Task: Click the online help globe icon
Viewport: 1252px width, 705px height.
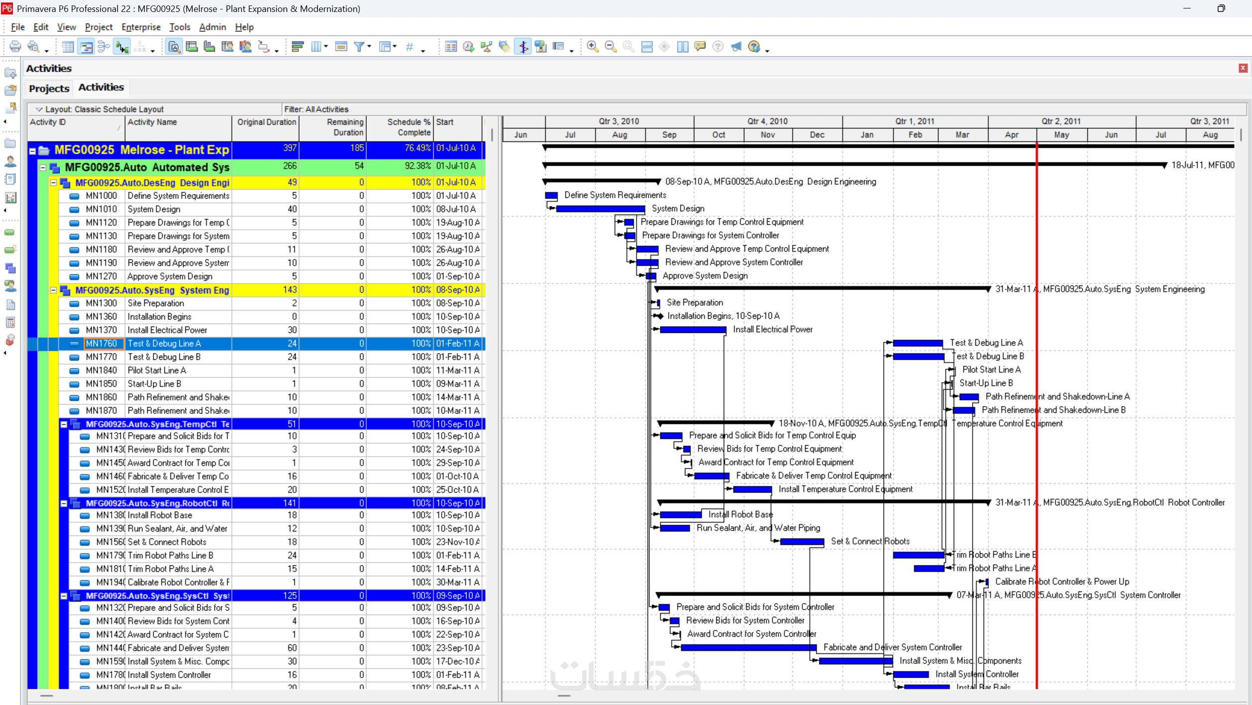Action: [x=754, y=47]
